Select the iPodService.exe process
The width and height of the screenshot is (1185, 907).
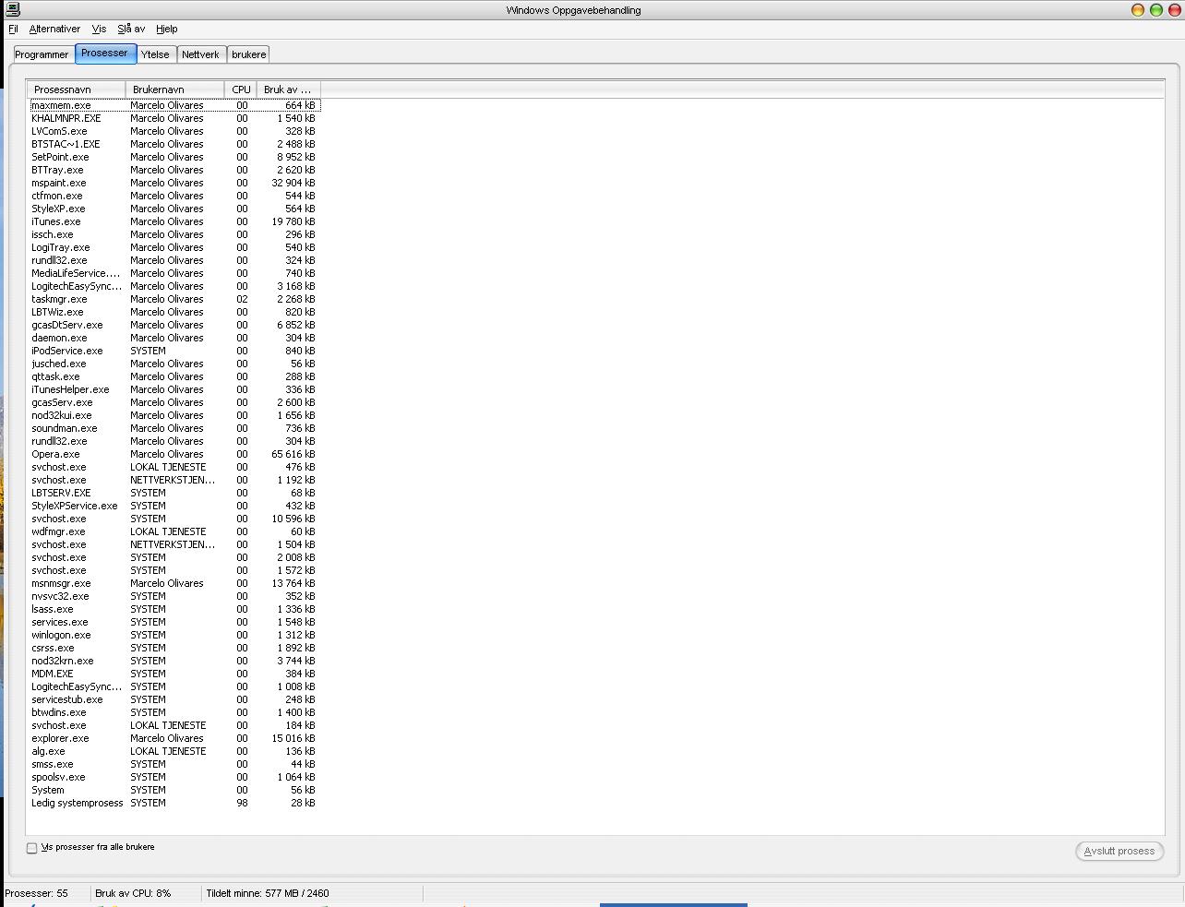click(x=174, y=351)
